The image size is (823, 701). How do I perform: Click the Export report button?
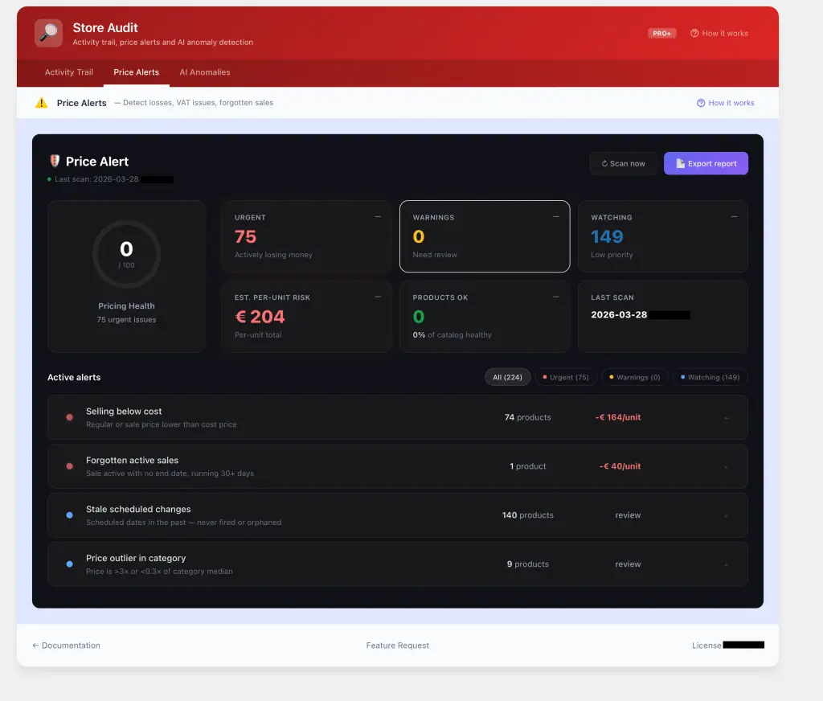pyautogui.click(x=706, y=163)
